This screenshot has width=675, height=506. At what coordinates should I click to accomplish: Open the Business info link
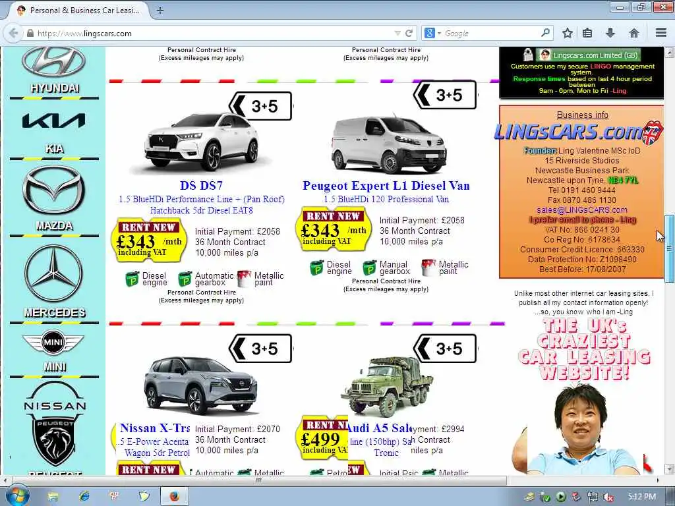582,115
